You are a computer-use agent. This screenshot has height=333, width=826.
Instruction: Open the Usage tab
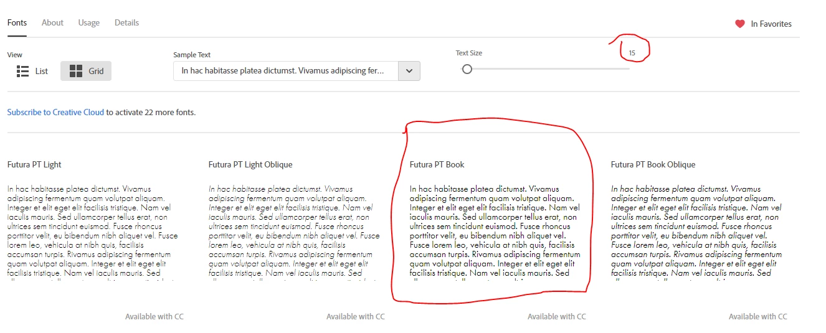click(88, 22)
